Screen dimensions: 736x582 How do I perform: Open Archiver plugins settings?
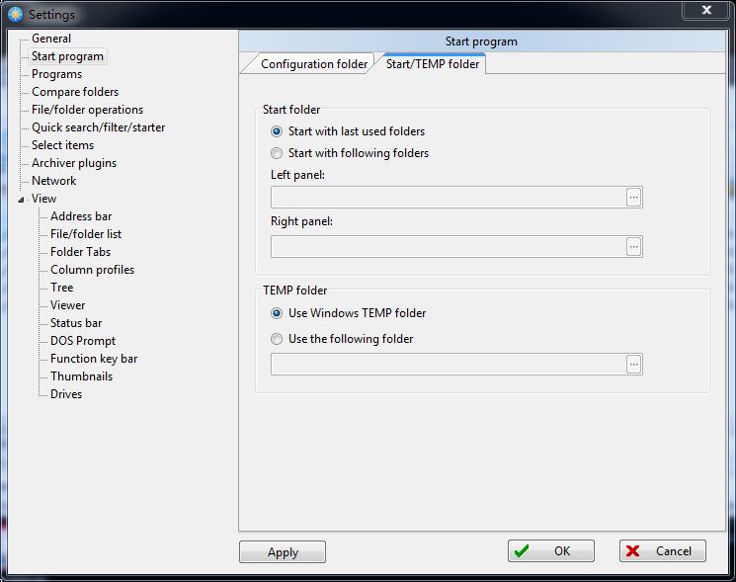[x=74, y=163]
